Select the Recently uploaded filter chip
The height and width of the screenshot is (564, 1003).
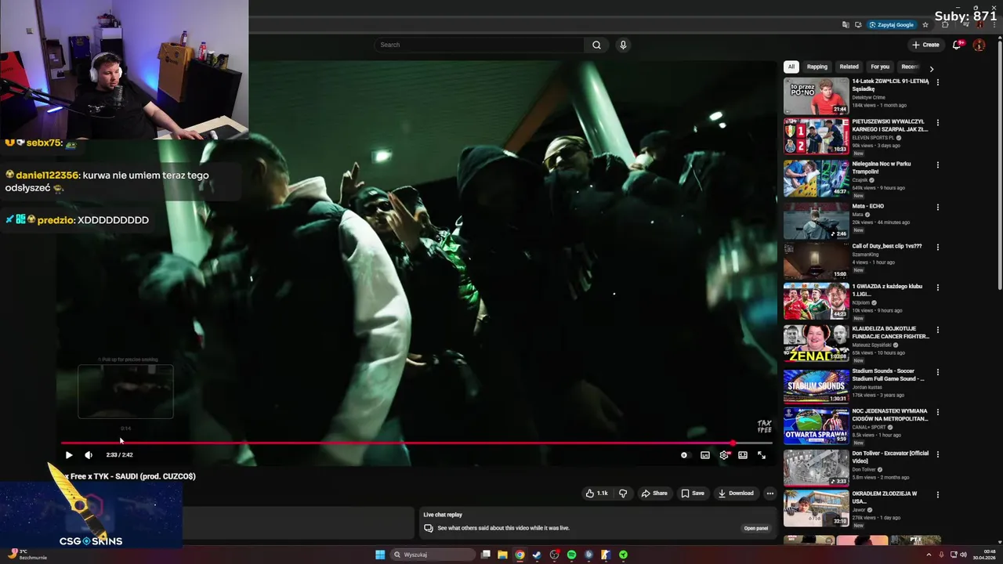pyautogui.click(x=909, y=67)
